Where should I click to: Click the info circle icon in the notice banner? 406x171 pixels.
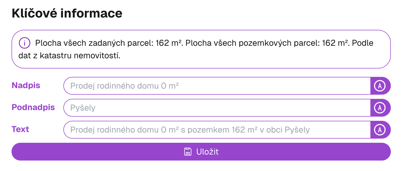click(x=24, y=43)
